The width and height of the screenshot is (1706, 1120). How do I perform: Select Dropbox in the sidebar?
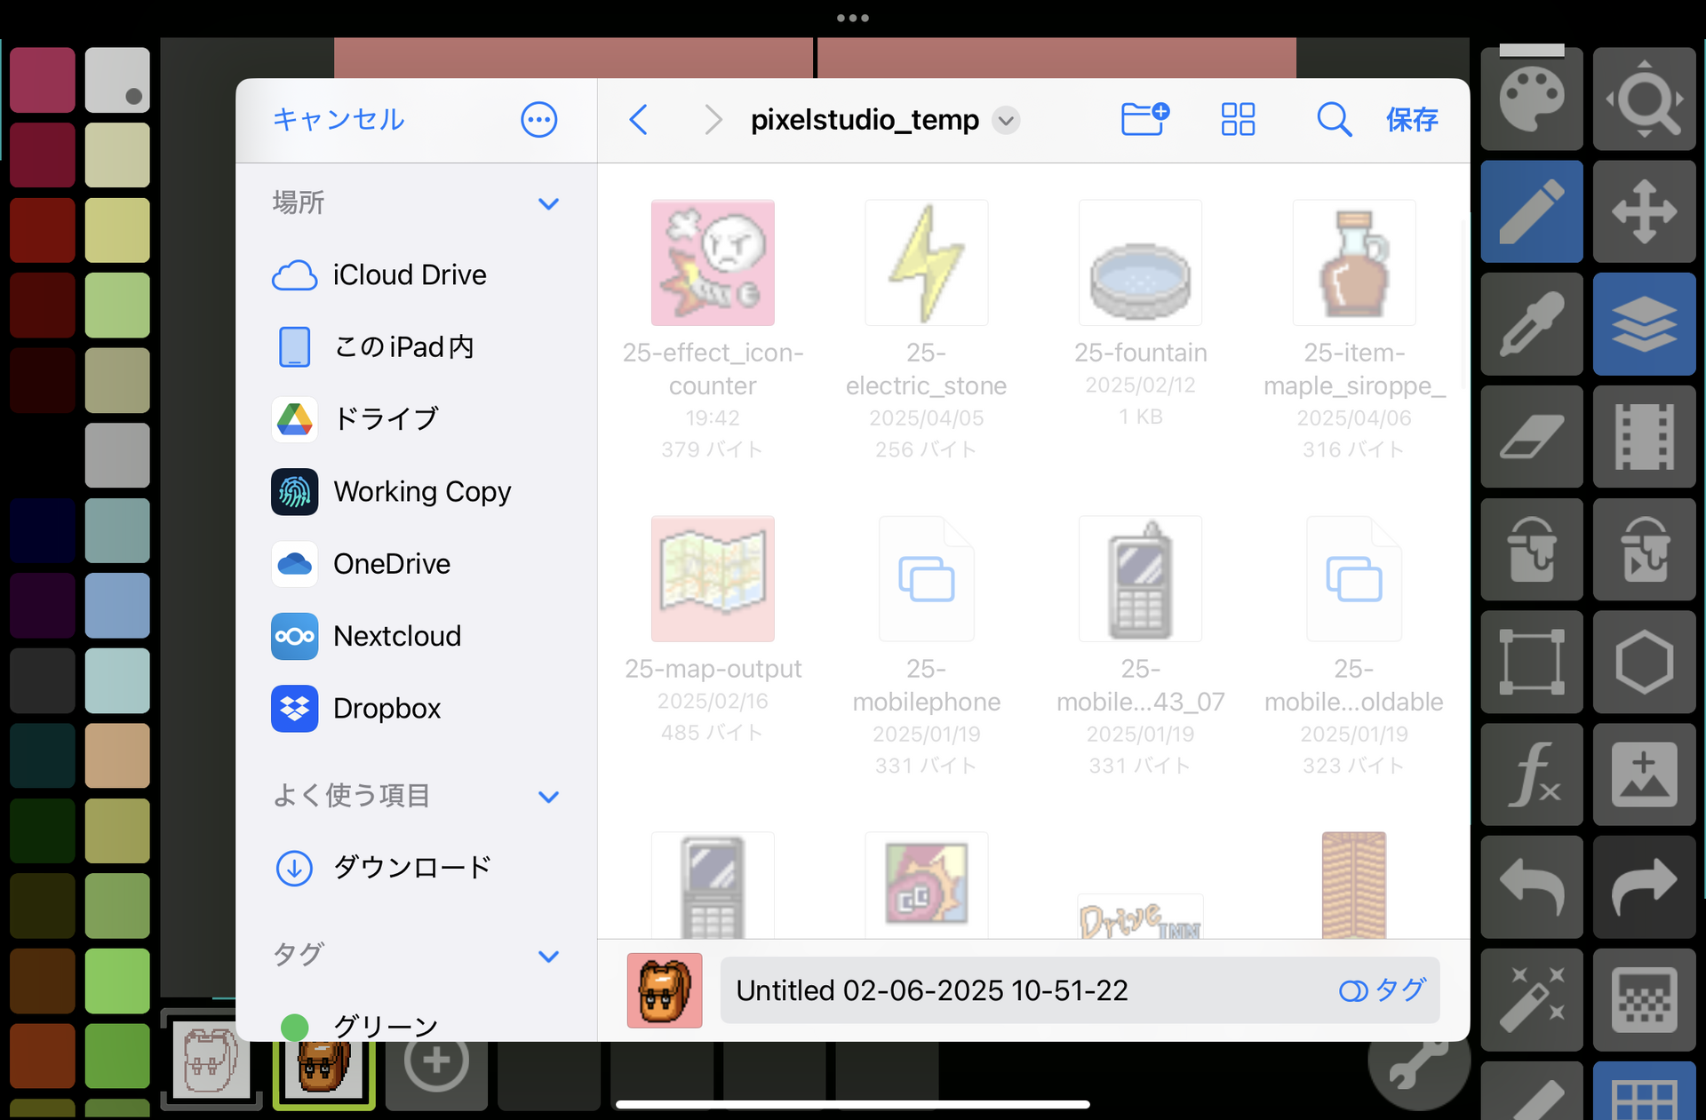[x=387, y=709]
